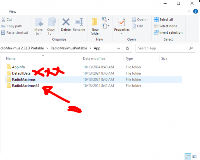
Task: Sort by the Type column header
Action: coord(129,59)
